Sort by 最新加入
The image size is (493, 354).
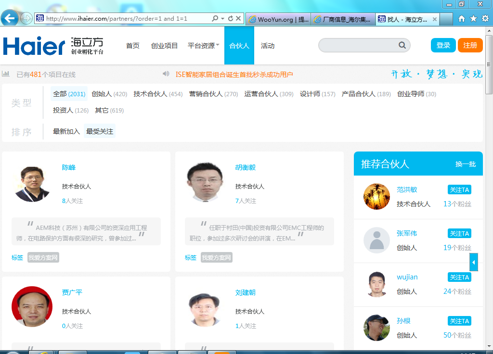coord(66,131)
